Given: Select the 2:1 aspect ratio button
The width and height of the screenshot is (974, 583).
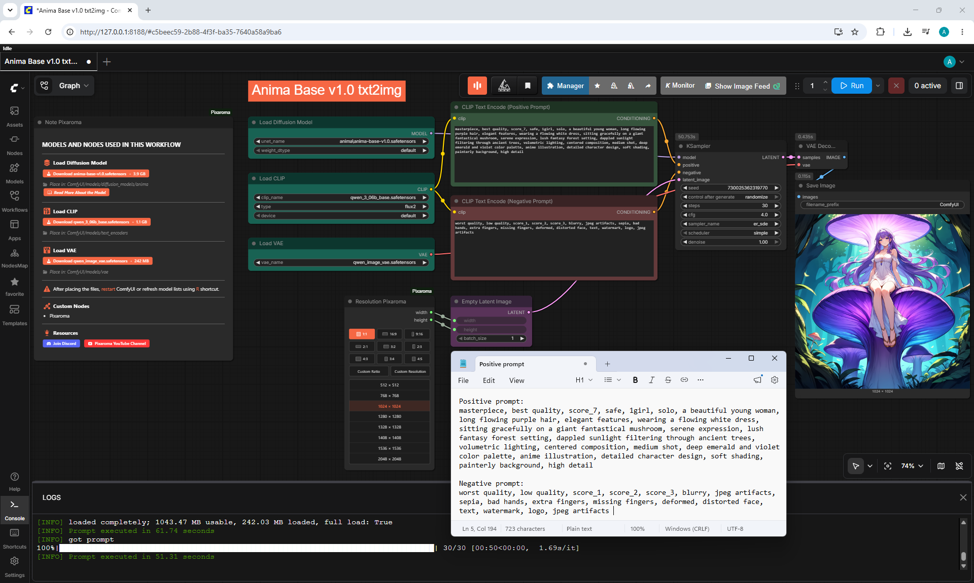Looking at the screenshot, I should tap(362, 346).
